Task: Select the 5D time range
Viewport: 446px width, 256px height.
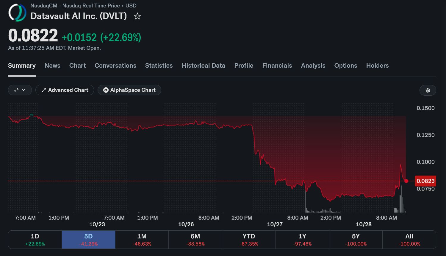Action: click(88, 240)
